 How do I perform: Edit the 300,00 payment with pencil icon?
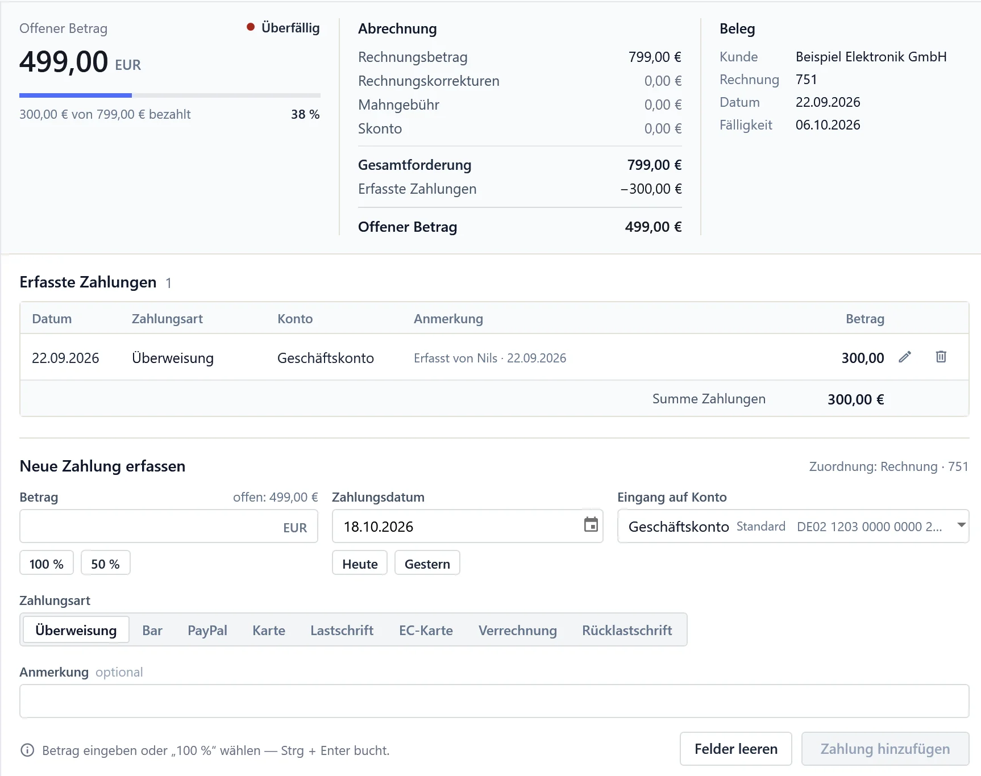point(905,357)
